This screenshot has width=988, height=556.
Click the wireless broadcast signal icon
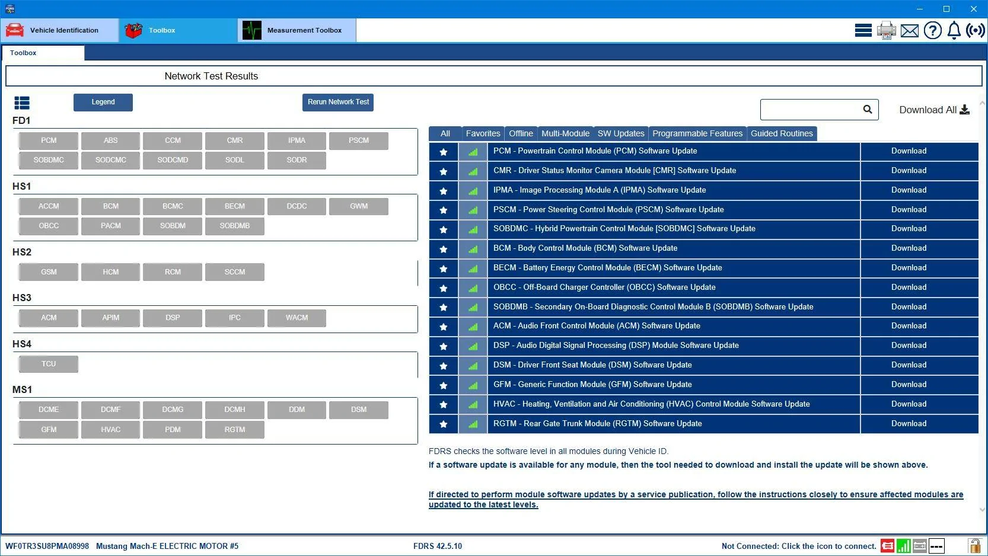point(975,30)
